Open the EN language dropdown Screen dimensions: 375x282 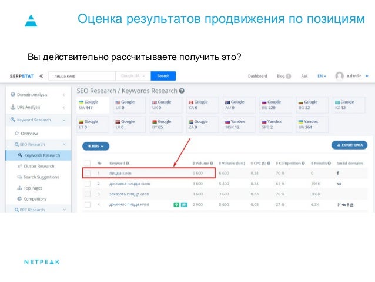pyautogui.click(x=322, y=76)
